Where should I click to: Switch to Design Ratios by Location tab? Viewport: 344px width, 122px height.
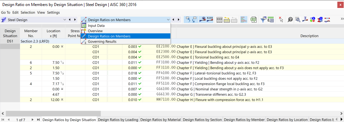tap(287, 120)
